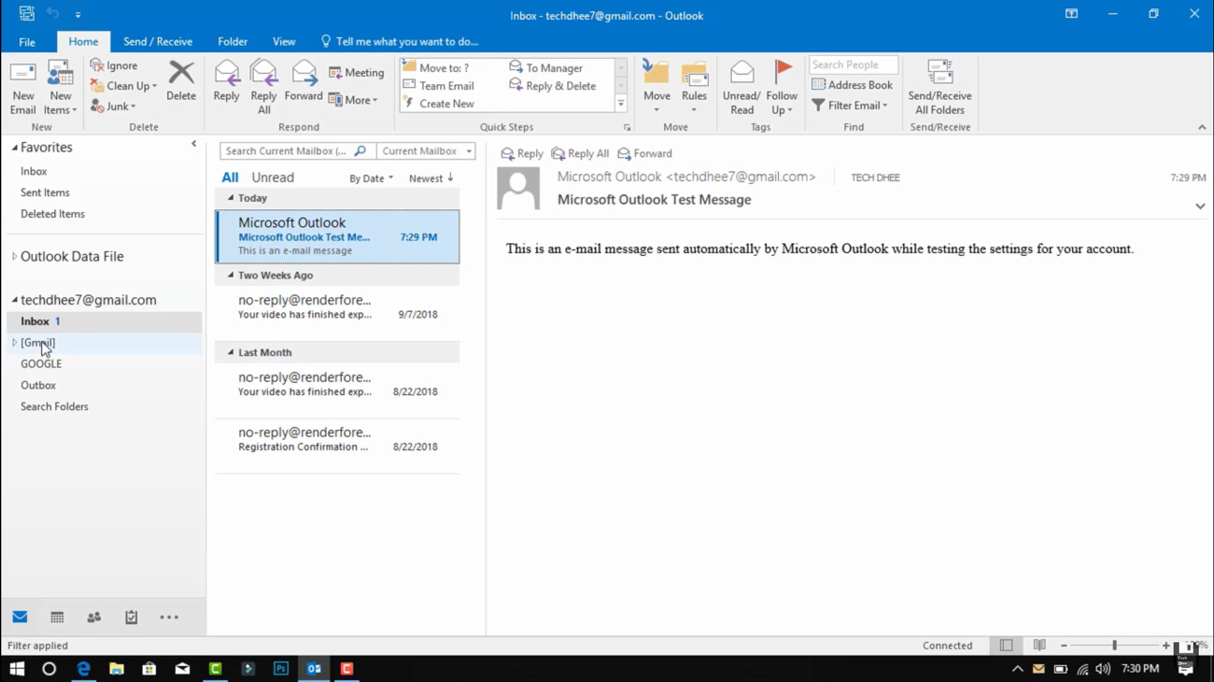The image size is (1214, 682).
Task: Switch to Calendar view
Action: [x=57, y=618]
